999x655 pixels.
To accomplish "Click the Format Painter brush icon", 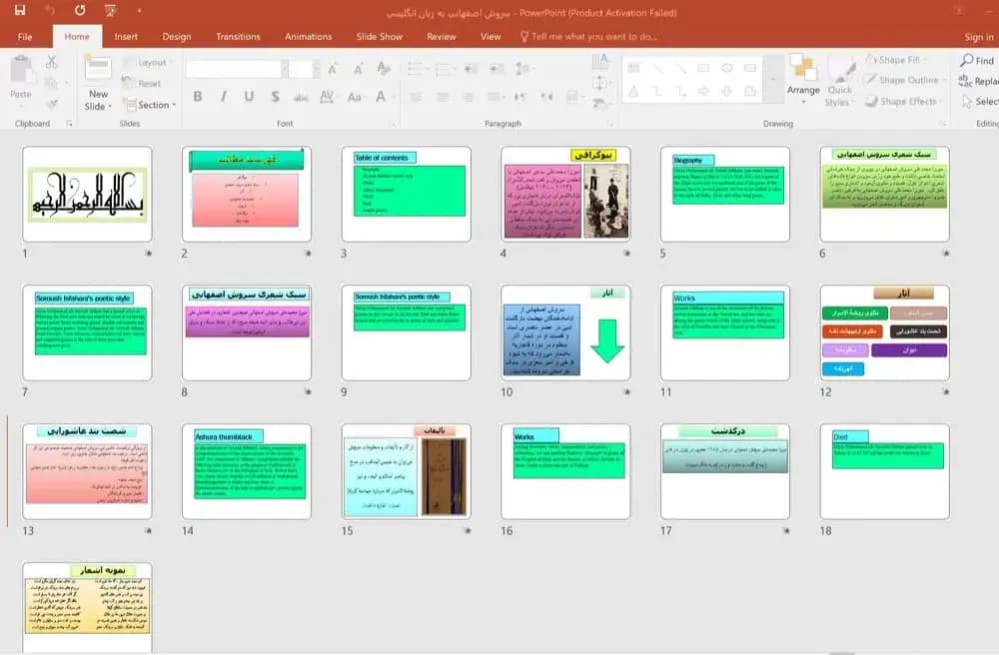I will [x=52, y=103].
